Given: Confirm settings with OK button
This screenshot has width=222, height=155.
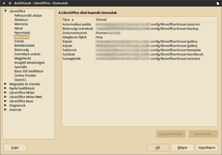Looking at the screenshot, I should point(158,148).
